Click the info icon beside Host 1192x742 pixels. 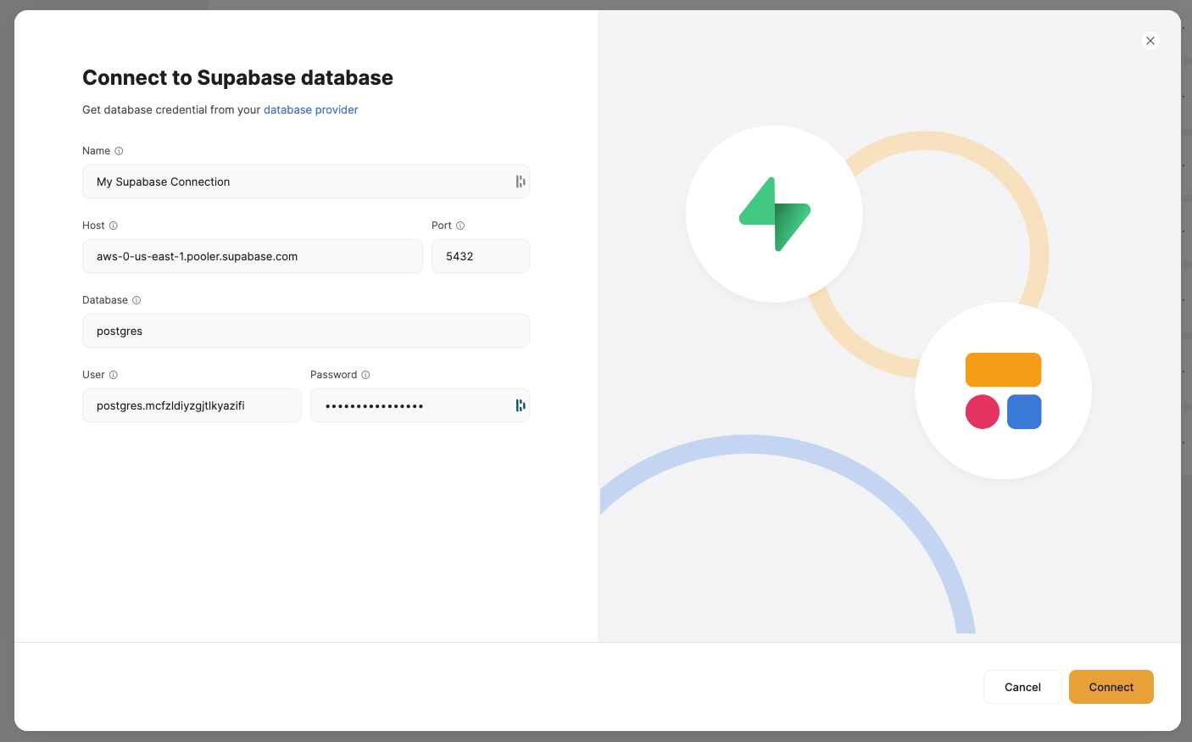(113, 225)
